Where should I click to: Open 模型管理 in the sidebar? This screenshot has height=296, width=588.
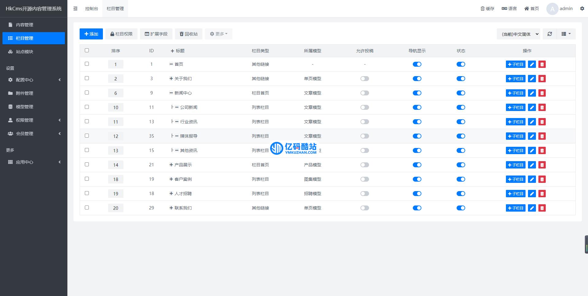click(34, 107)
